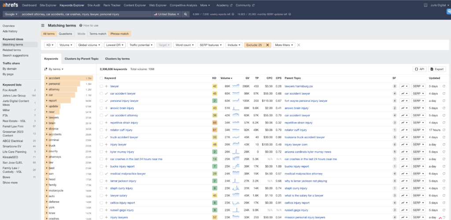Open the SERP features filter dropdown
Viewport: 451px width, 220px height.
click(x=211, y=45)
